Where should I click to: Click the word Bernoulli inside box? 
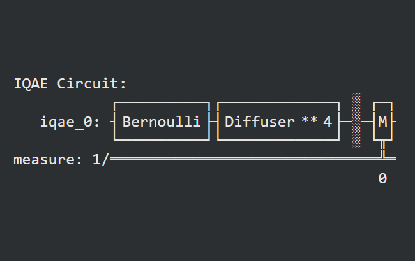pos(161,122)
